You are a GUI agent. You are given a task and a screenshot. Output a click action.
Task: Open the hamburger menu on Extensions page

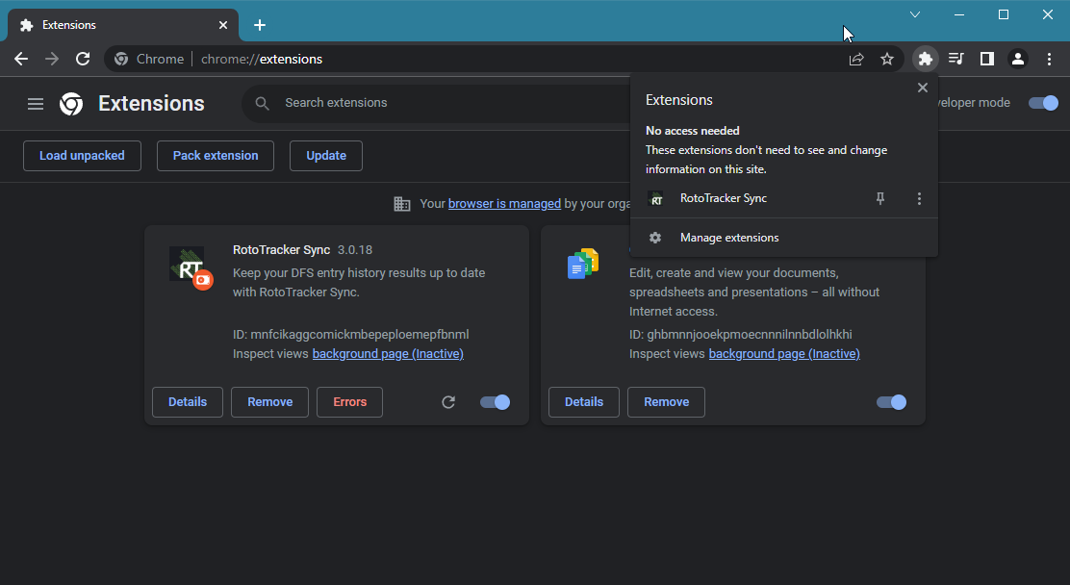(x=36, y=103)
